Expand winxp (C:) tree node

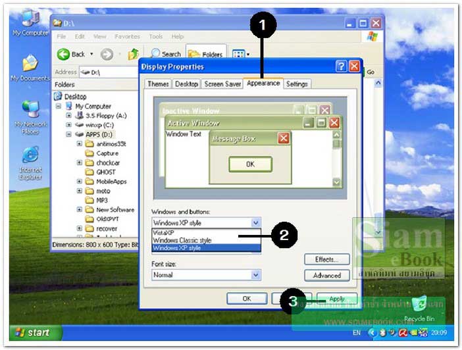click(x=68, y=125)
